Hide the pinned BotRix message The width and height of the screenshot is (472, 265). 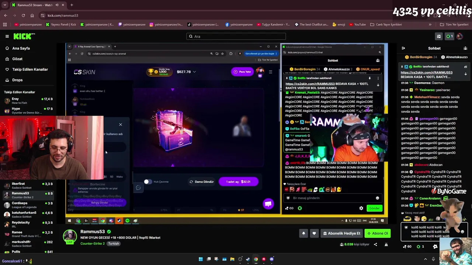coord(465,67)
